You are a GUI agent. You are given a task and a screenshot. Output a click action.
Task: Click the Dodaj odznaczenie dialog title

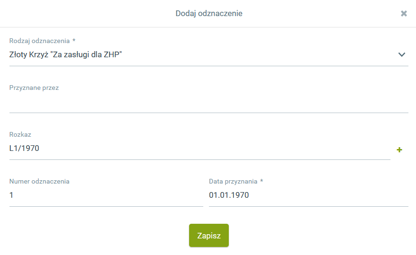pos(209,14)
